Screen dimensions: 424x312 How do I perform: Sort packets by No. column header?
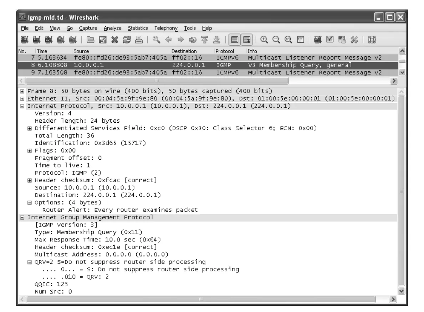point(26,51)
